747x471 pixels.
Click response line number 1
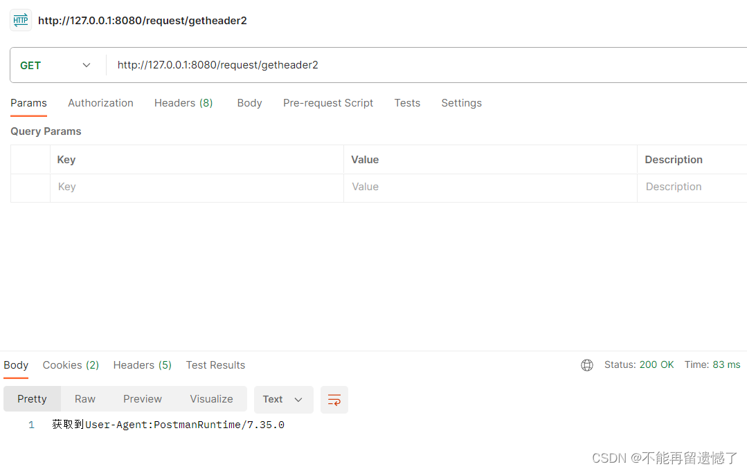tap(31, 425)
